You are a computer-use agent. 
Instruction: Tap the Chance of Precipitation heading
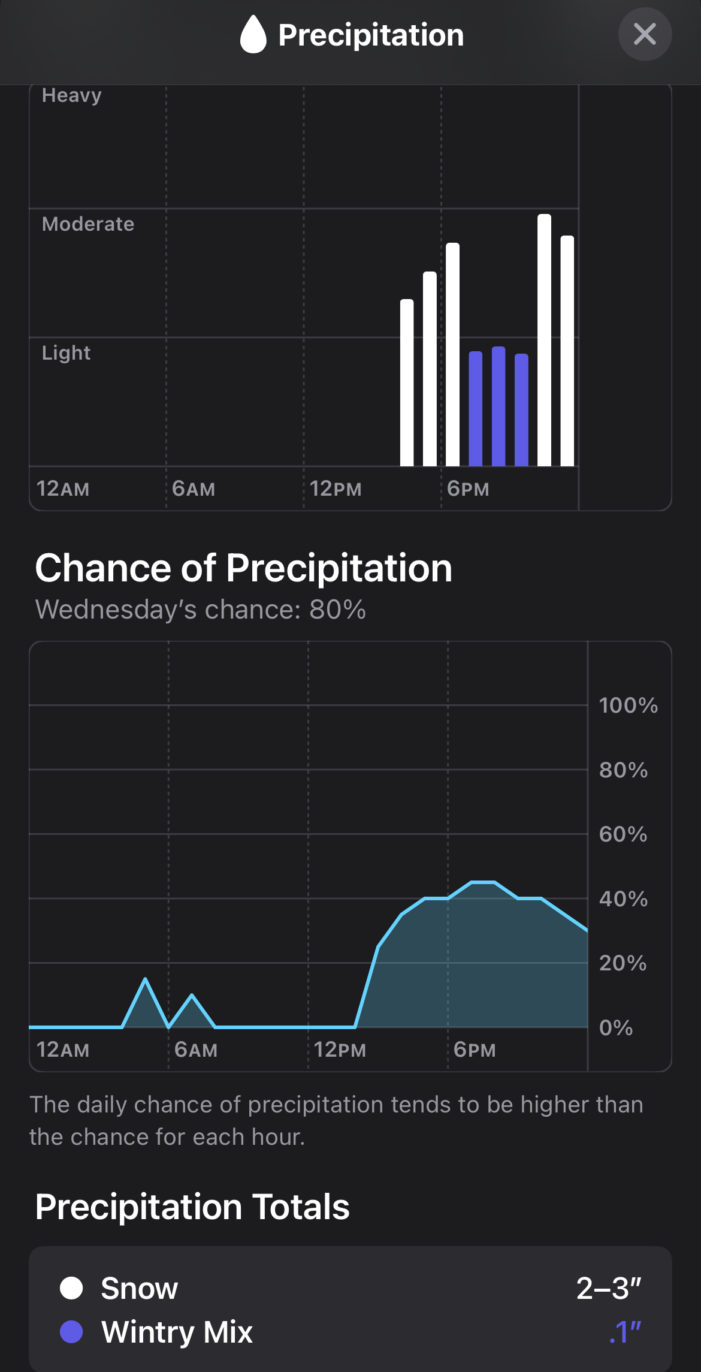pyautogui.click(x=243, y=568)
